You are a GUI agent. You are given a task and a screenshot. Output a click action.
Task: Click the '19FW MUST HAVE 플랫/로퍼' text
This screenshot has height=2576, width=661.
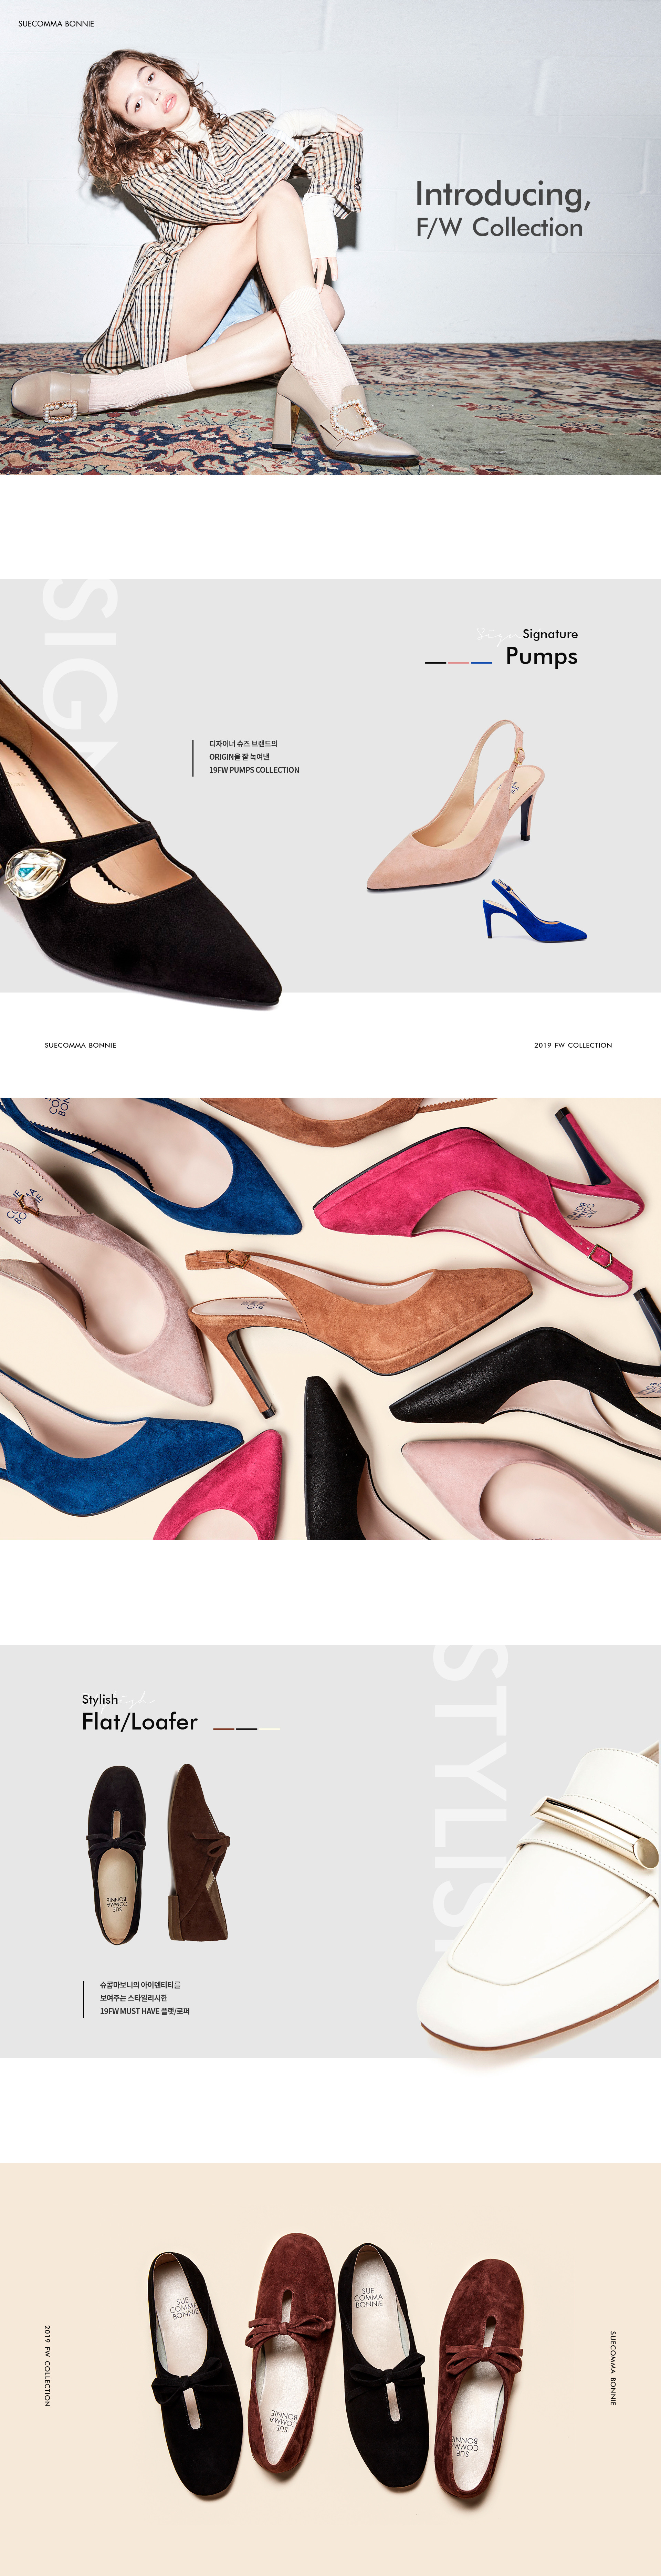(x=145, y=2011)
